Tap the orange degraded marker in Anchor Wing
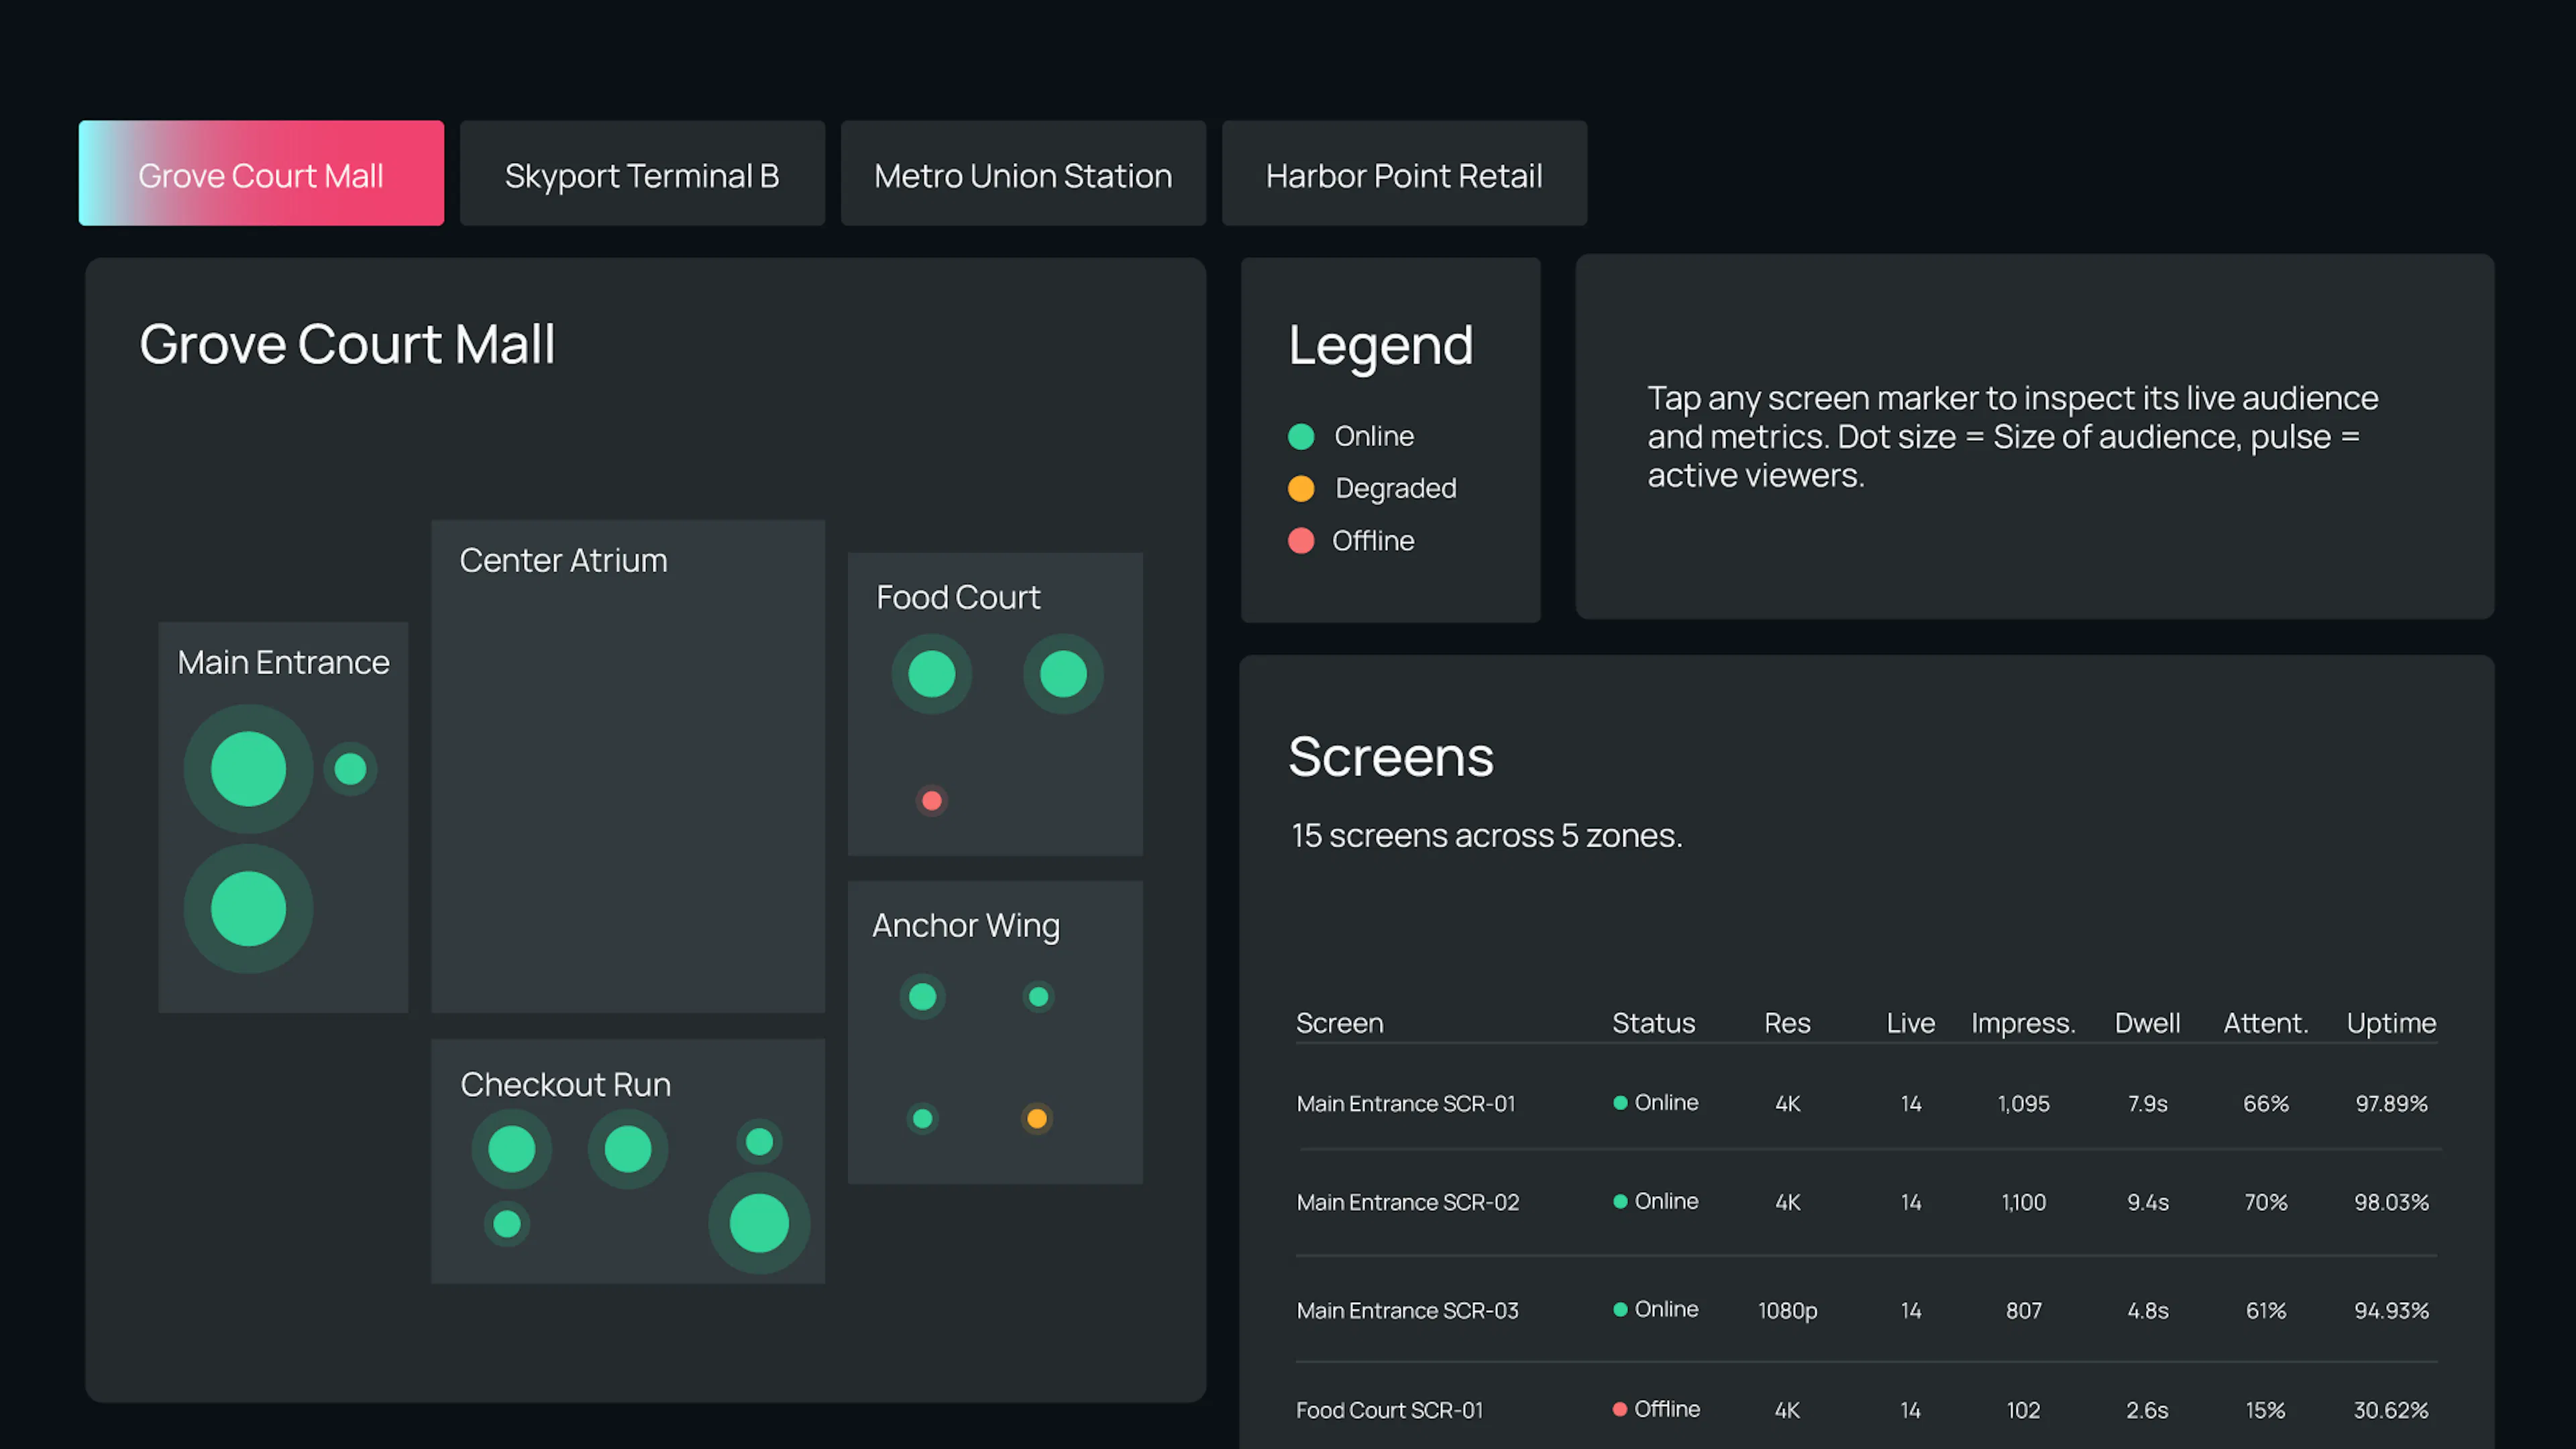2576x1449 pixels. pos(1037,1119)
